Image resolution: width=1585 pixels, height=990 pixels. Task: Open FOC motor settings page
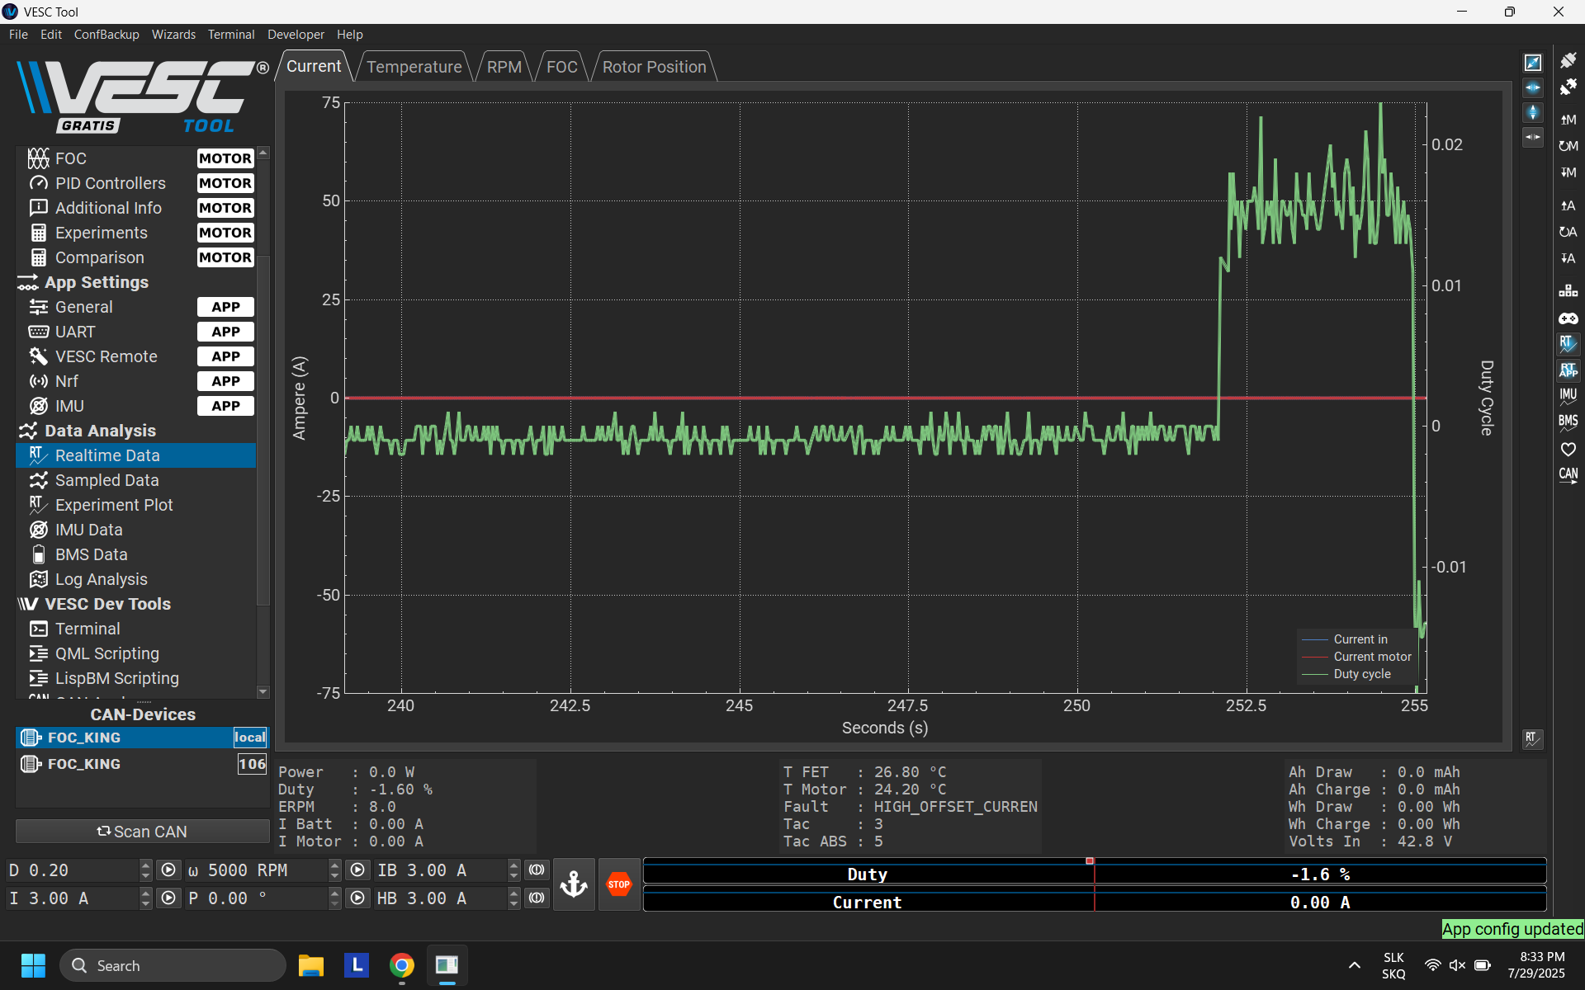coord(136,158)
